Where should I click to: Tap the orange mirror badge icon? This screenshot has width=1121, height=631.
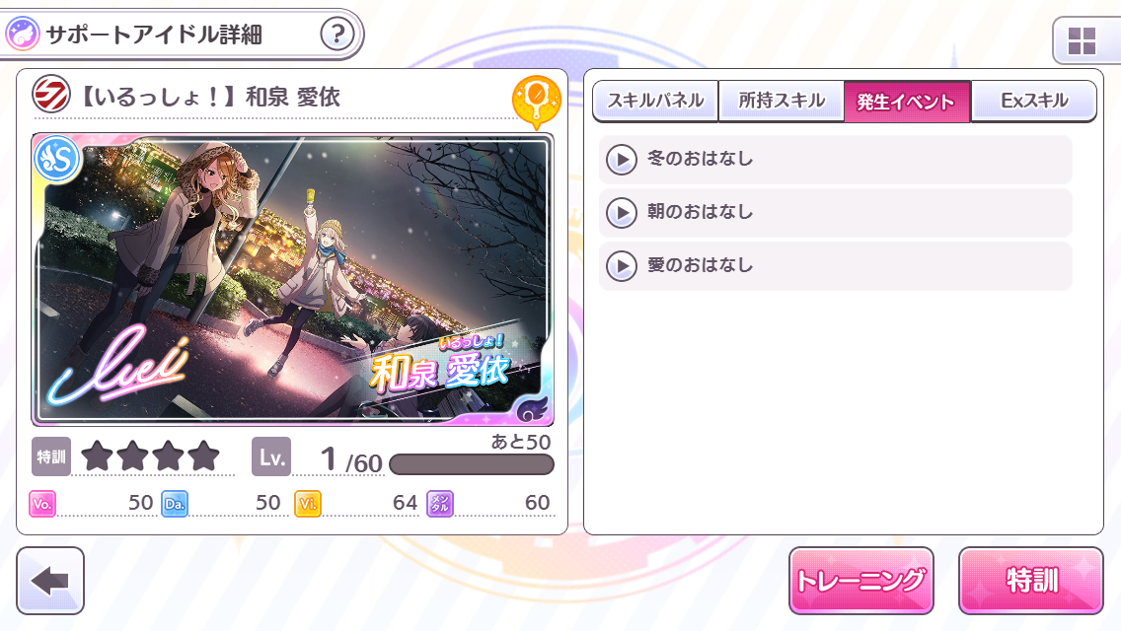tap(536, 101)
